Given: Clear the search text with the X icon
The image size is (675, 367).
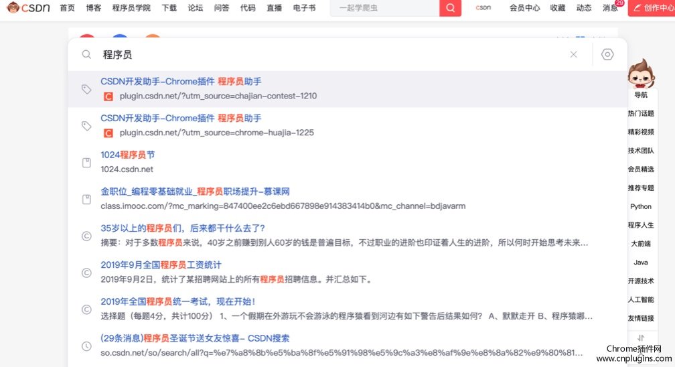Looking at the screenshot, I should (x=573, y=54).
